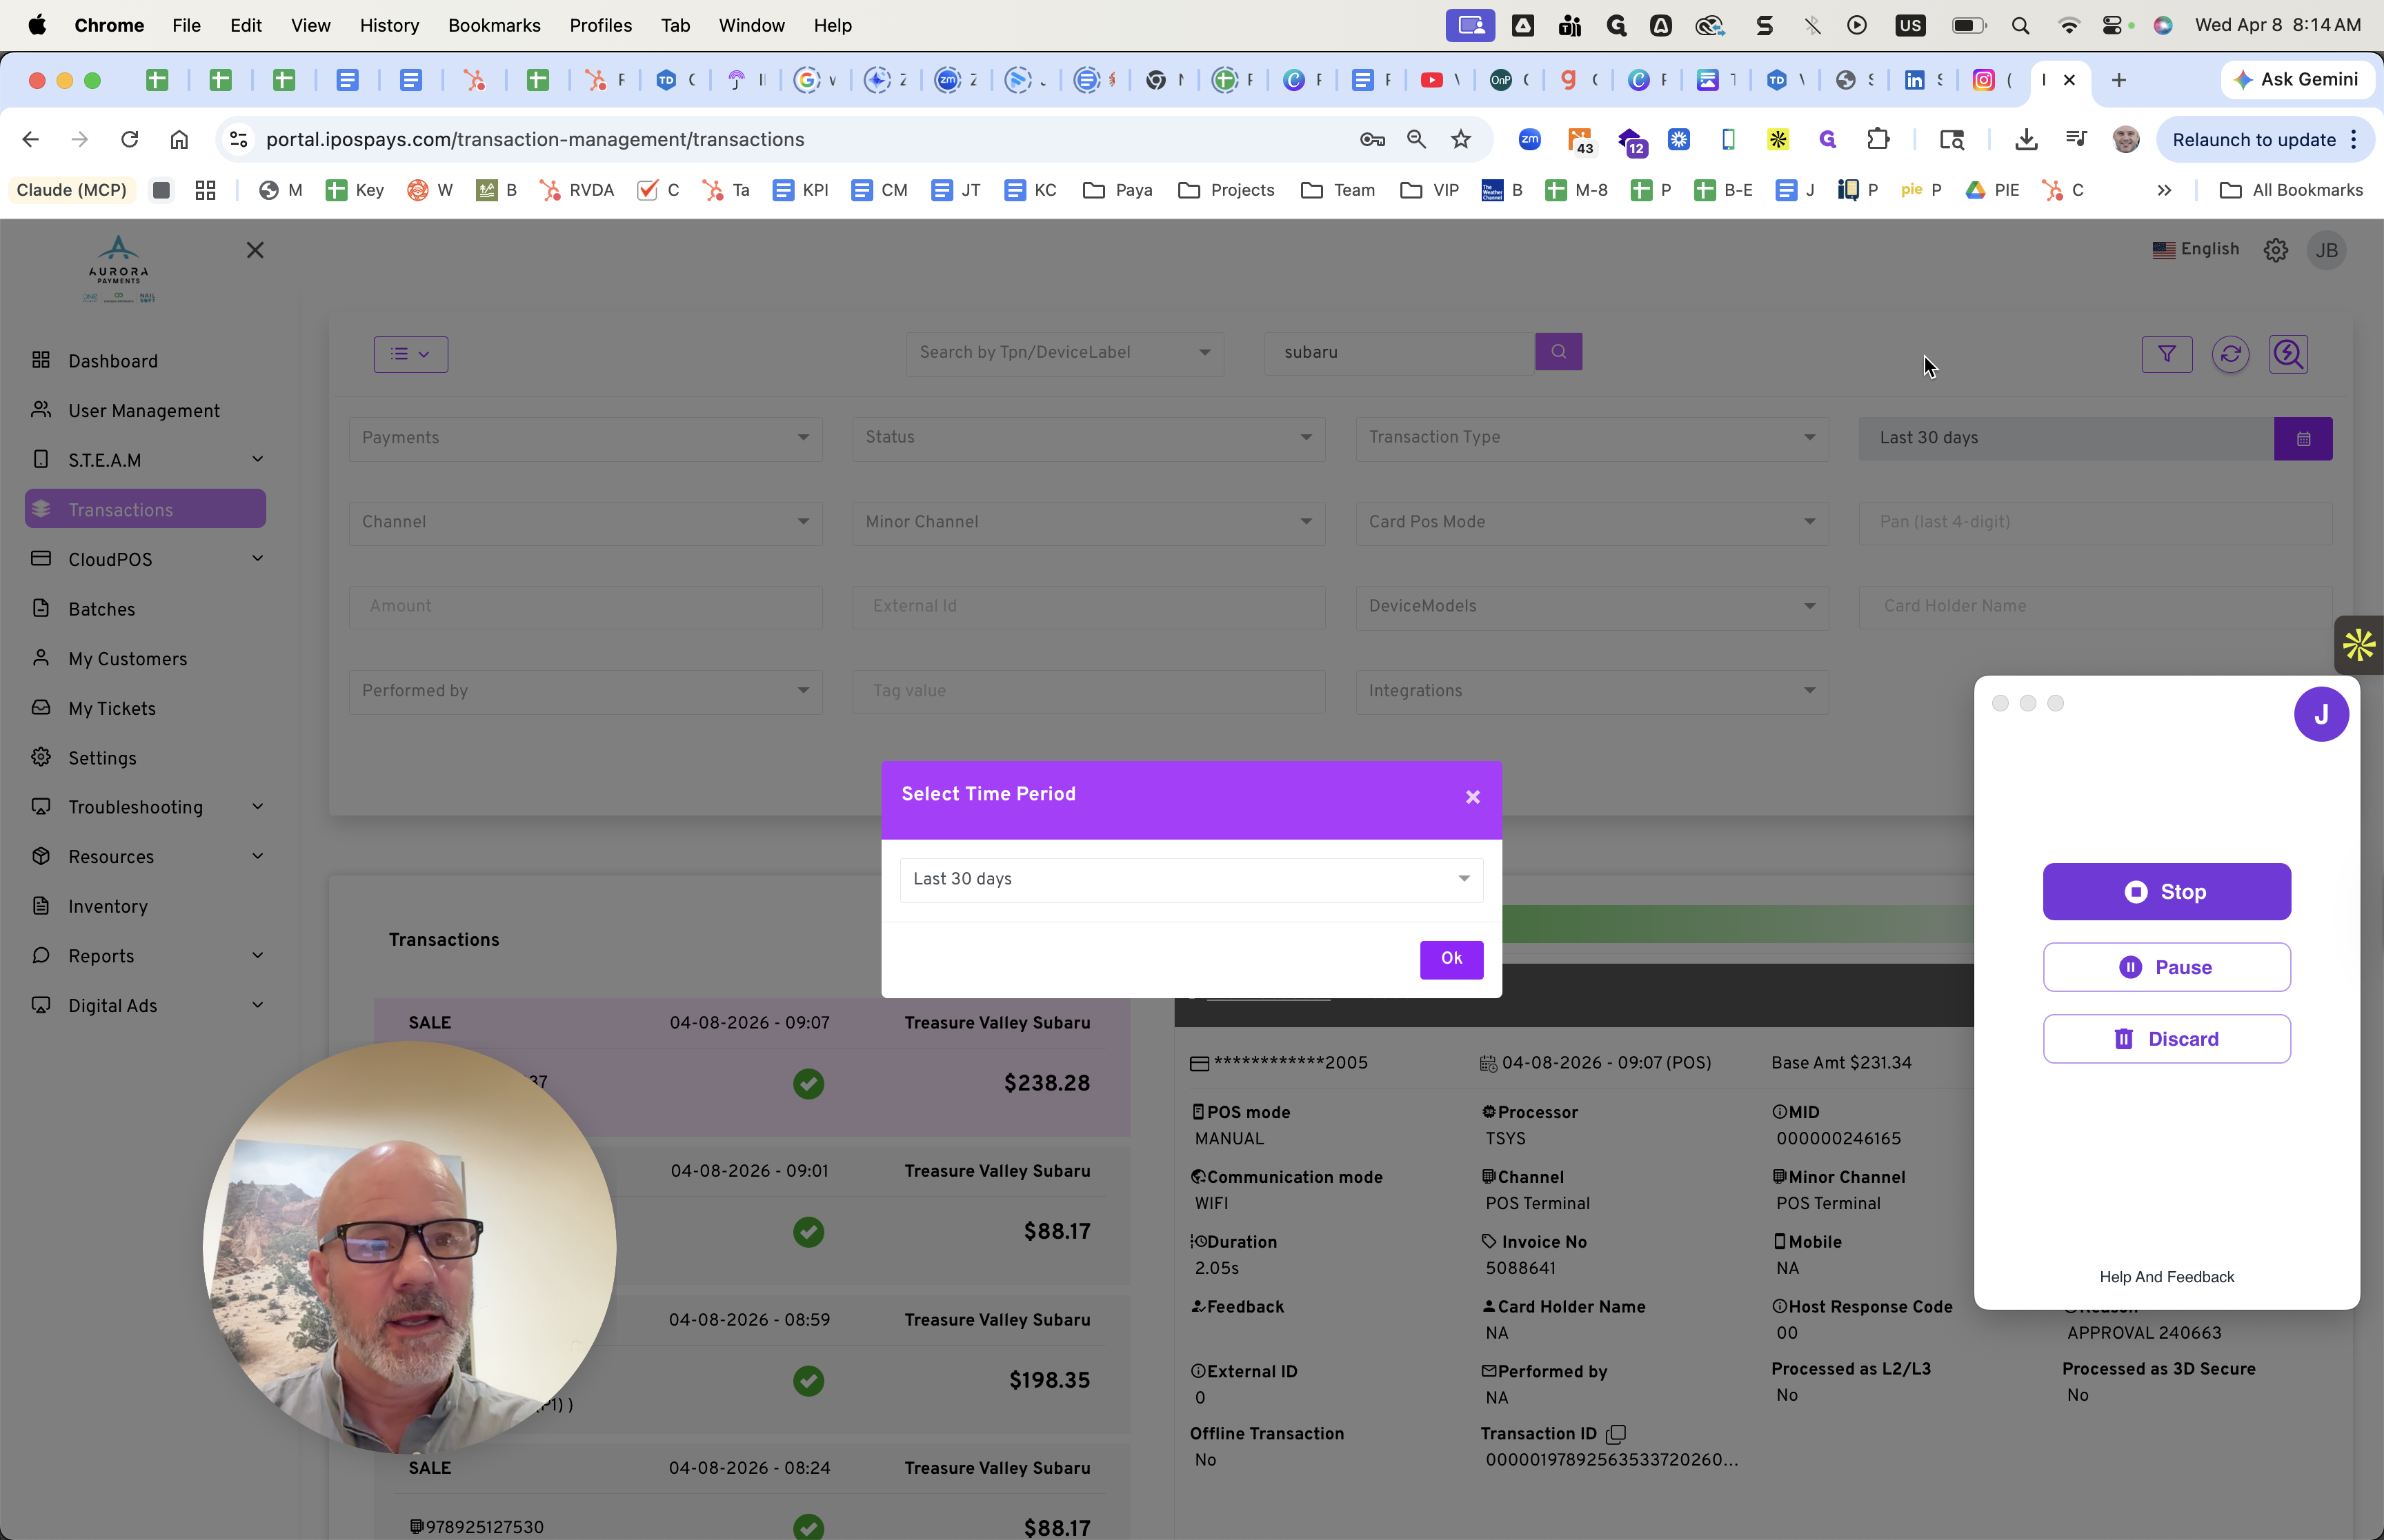This screenshot has height=1540, width=2384.
Task: Click the purple search magnifier button
Action: point(1558,352)
